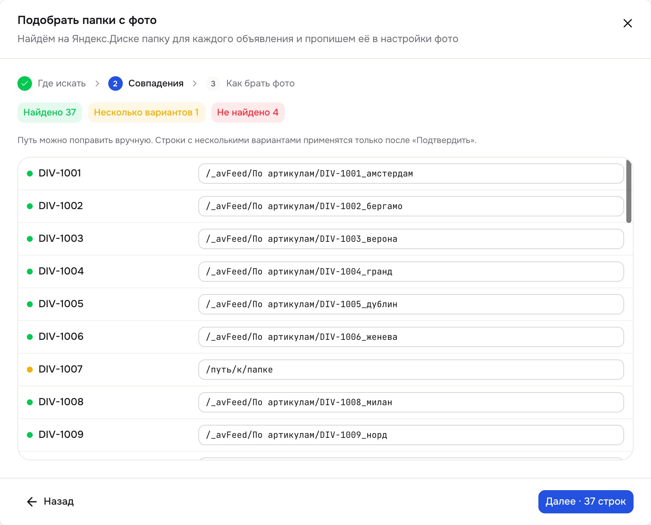Edit the path field for DIV-1008

click(411, 402)
